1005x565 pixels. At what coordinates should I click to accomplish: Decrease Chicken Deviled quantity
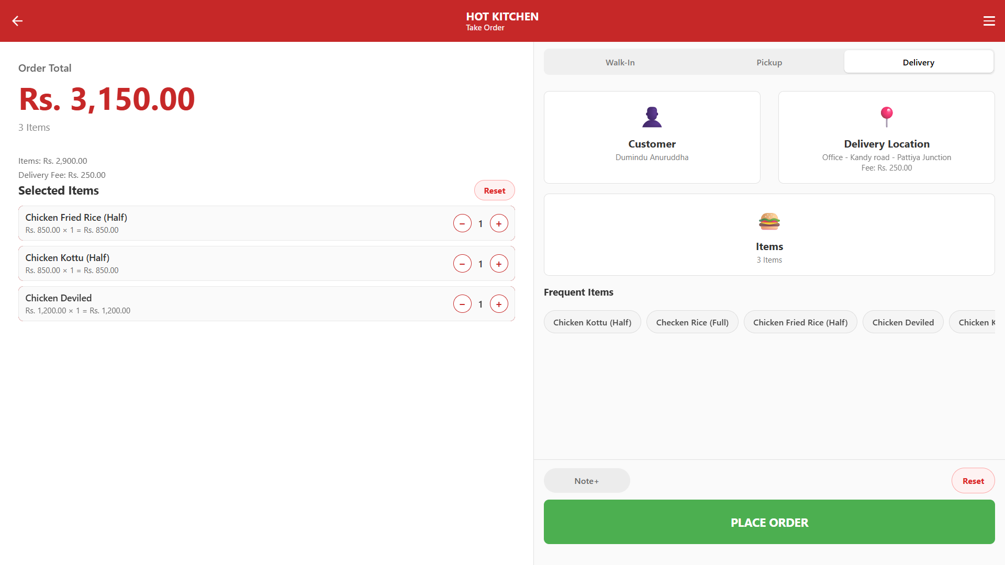[x=462, y=304]
